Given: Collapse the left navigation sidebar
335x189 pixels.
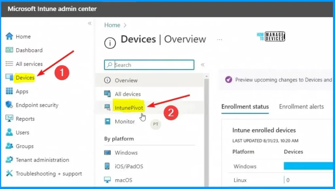Looking at the screenshot, I should (90, 23).
